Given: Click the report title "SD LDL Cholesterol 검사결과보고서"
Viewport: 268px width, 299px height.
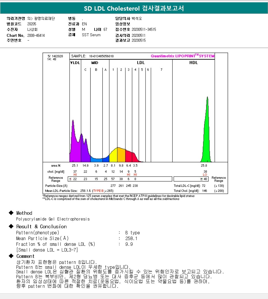Looking at the screenshot, I should tap(134, 8).
